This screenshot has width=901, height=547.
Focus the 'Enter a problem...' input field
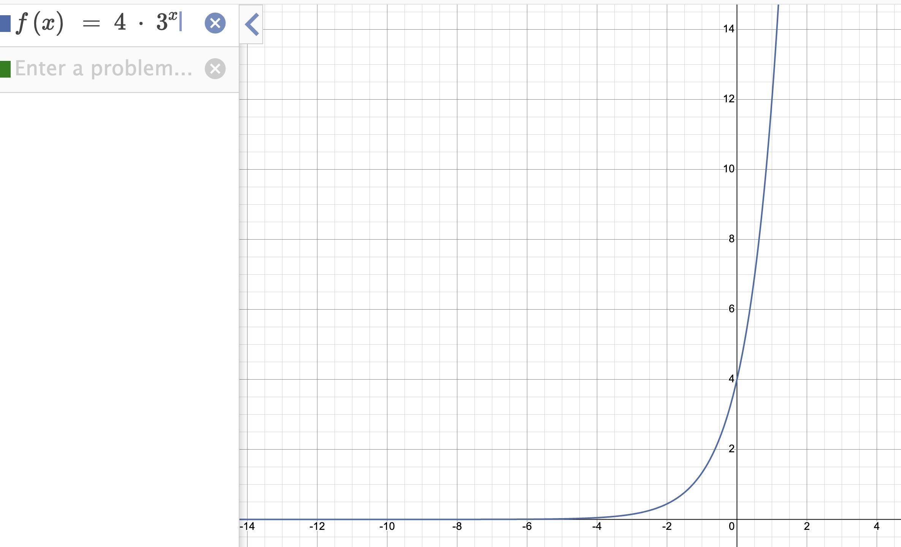tap(103, 69)
